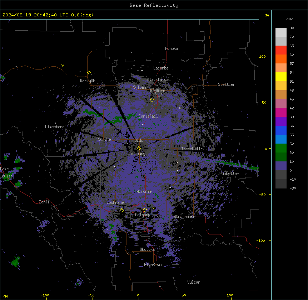Click the asterisk marker above Limestone label
The image size is (308, 300).
55,123
